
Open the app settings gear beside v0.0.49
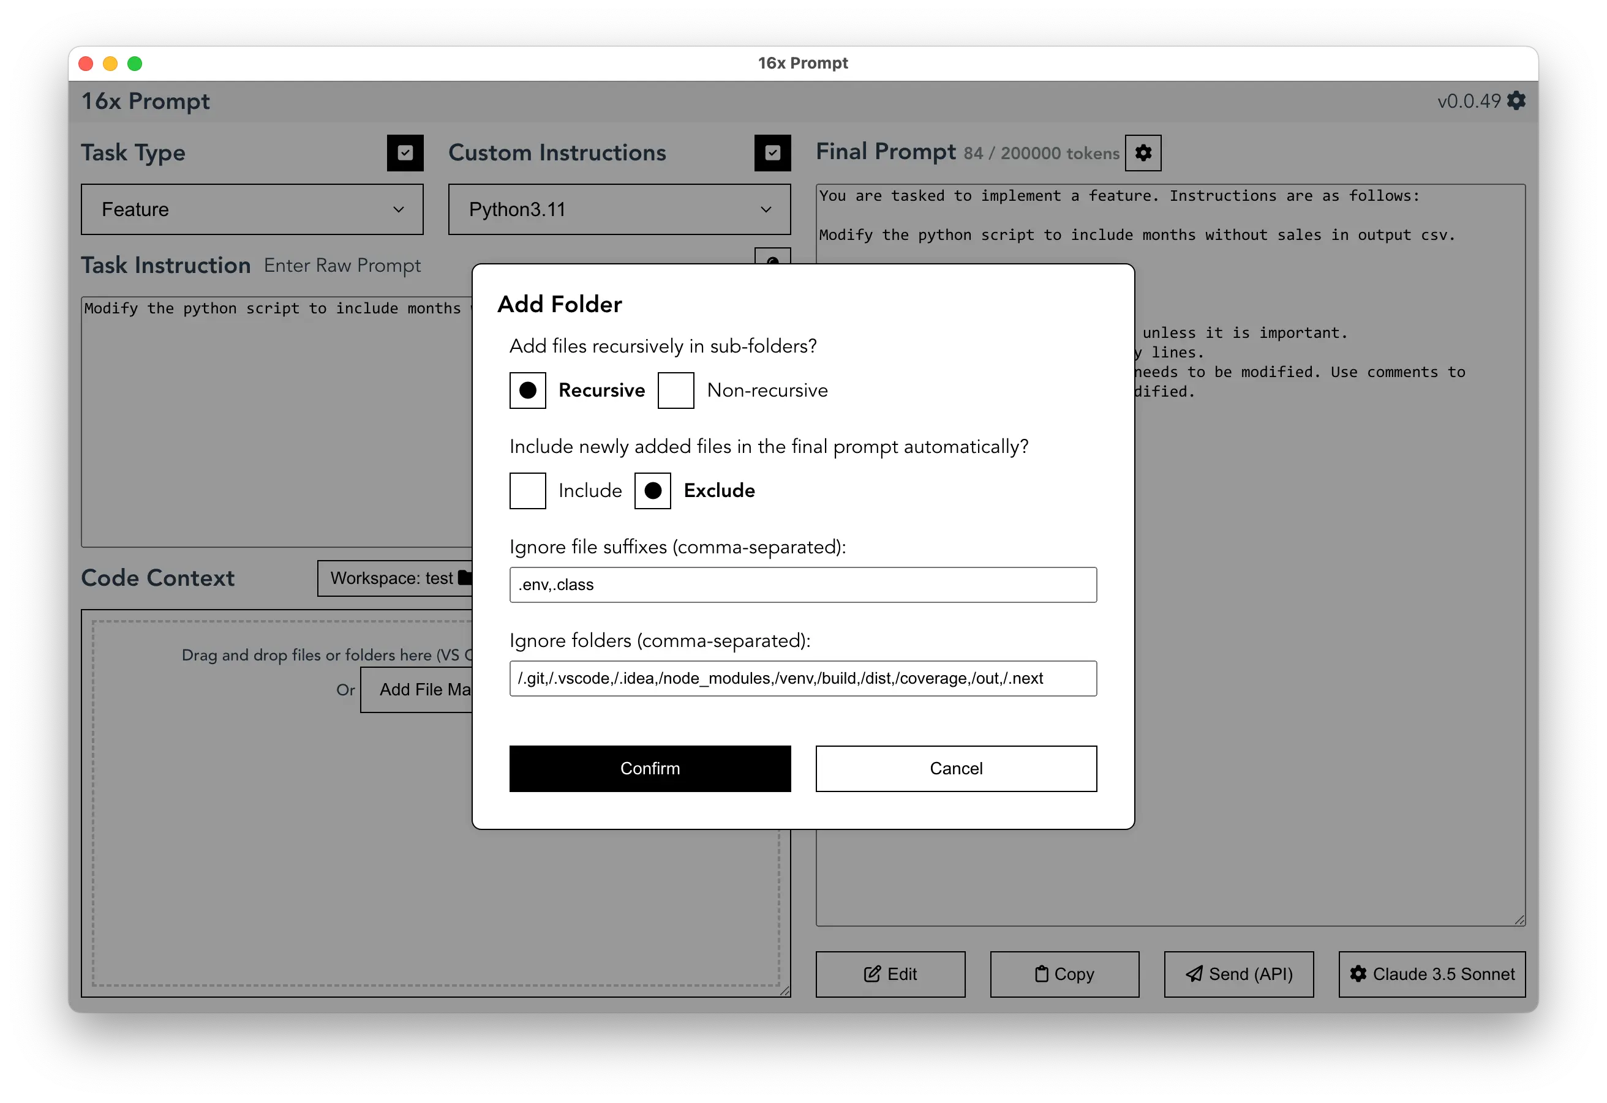(x=1516, y=101)
